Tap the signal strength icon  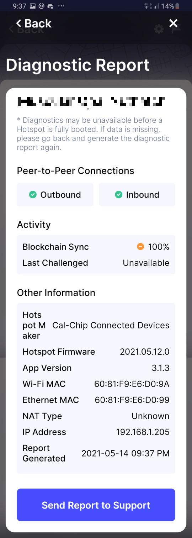156,6
